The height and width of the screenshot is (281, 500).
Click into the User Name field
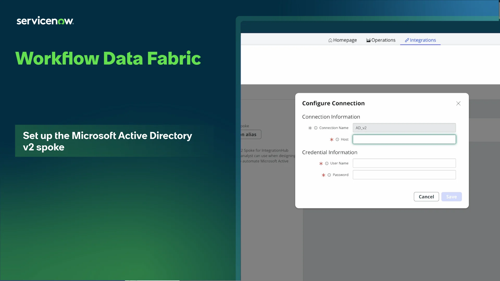click(404, 163)
